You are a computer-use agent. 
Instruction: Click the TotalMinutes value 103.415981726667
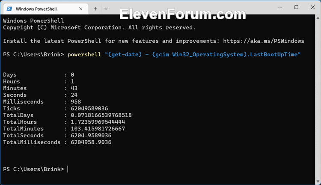point(98,128)
